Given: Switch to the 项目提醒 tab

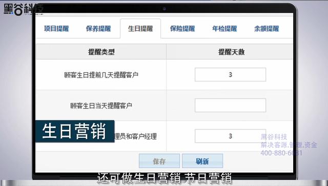Looking at the screenshot, I should click(56, 29).
